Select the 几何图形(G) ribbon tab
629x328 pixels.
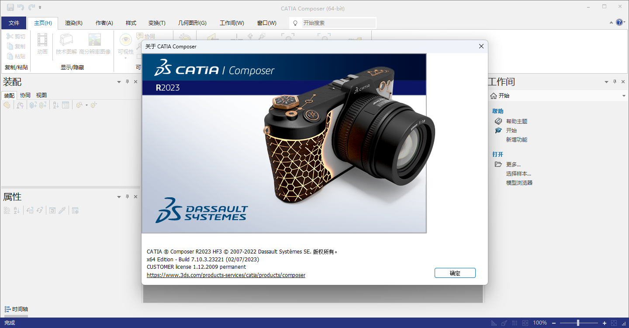192,23
